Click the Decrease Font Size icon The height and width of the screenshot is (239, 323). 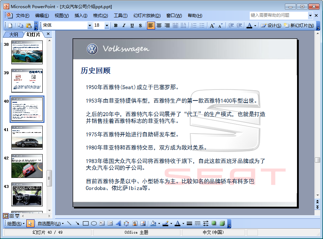pos(221,26)
